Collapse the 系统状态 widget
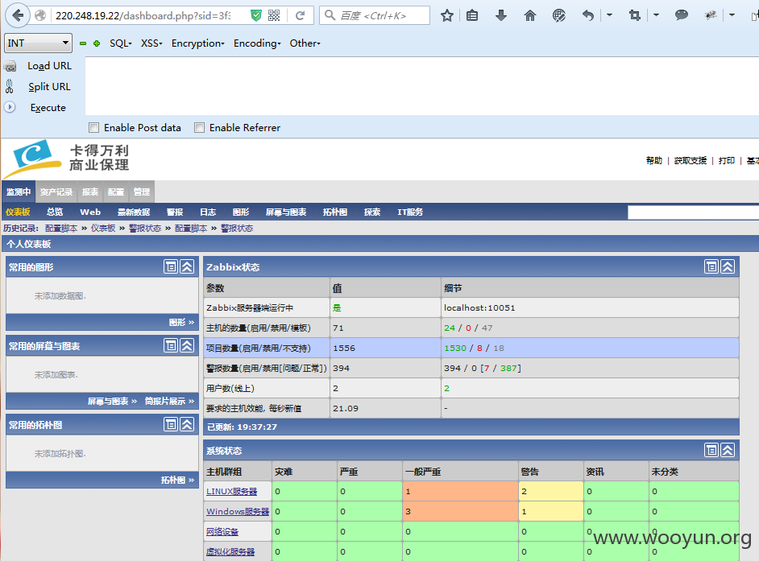 tap(728, 450)
